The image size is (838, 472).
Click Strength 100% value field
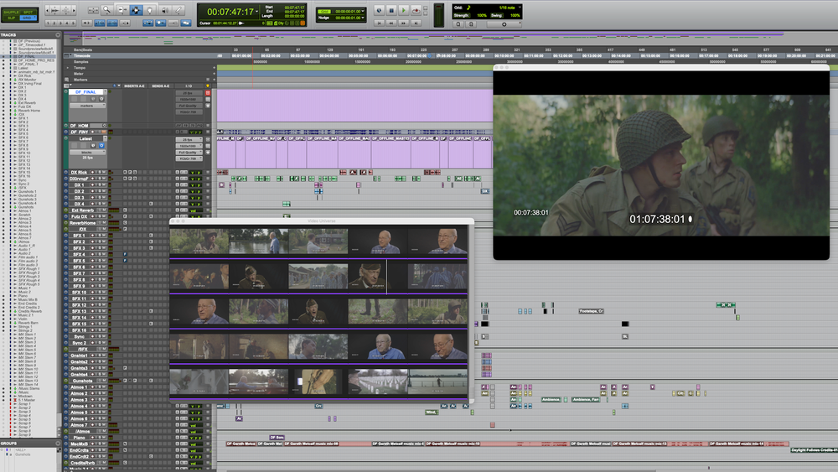(482, 15)
